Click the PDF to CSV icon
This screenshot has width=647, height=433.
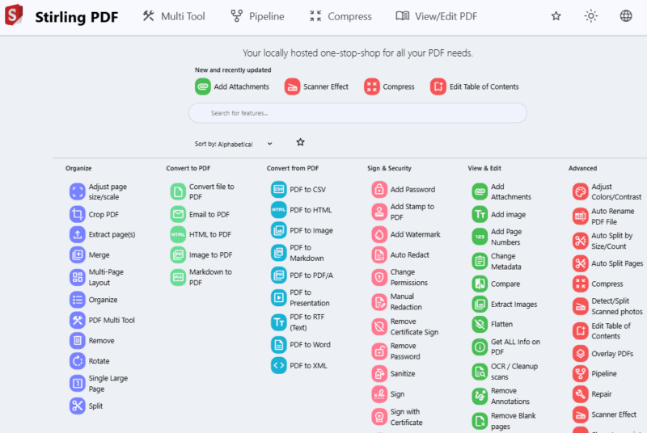[x=278, y=189]
